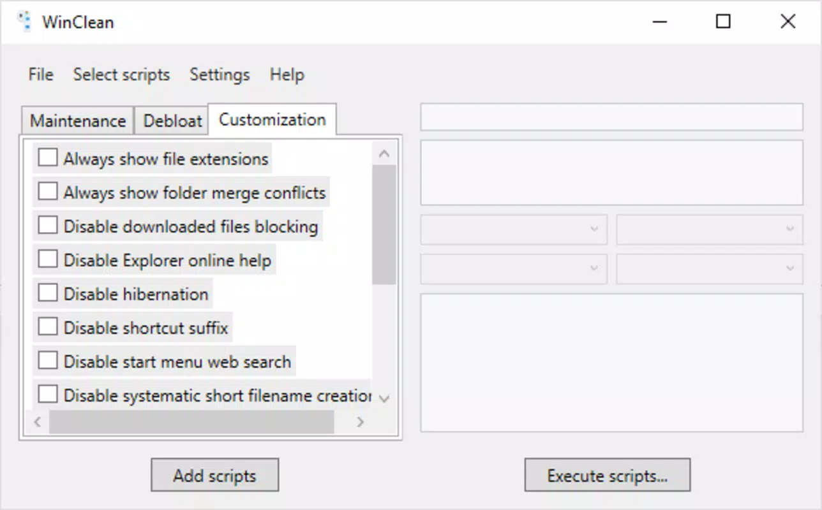Click the script list's horizontal scrollbar thumb
Screen dimensions: 822x510
191,421
